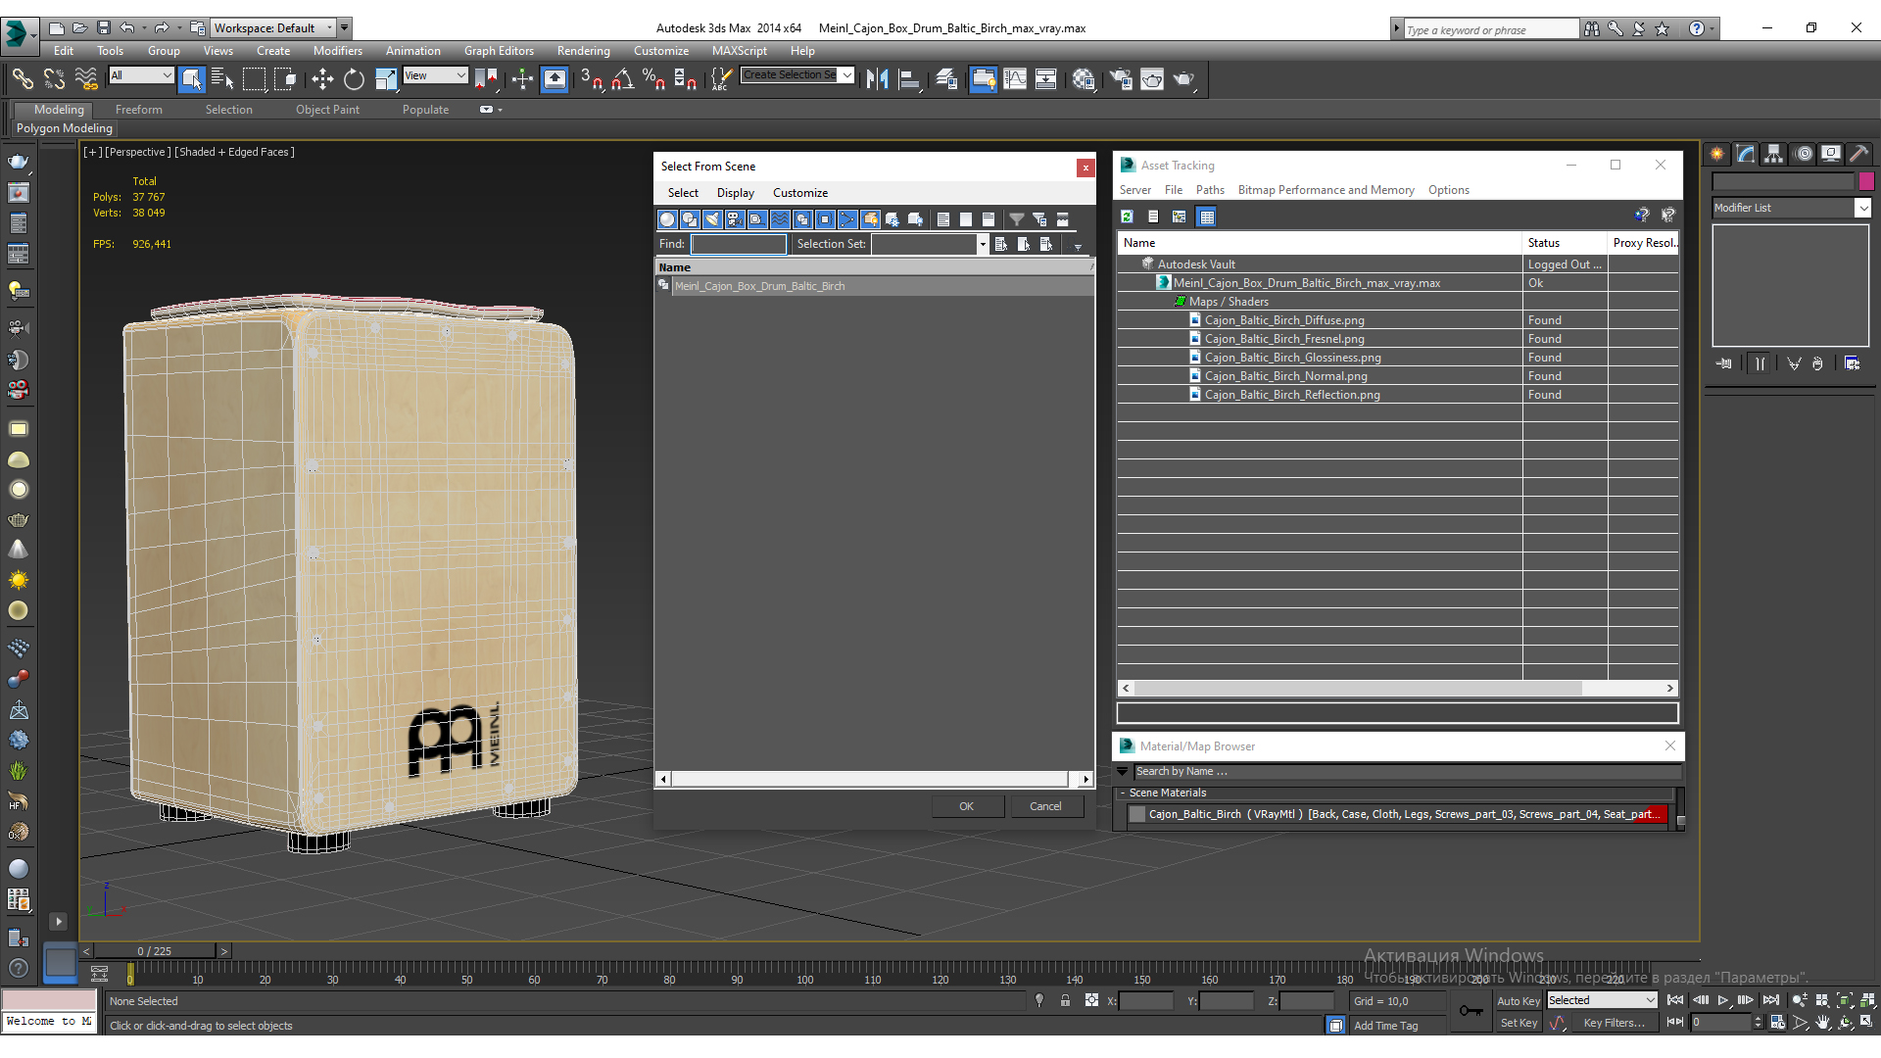This screenshot has width=1881, height=1058.
Task: Click Table View icon in Asset Tracking
Action: (x=1207, y=216)
